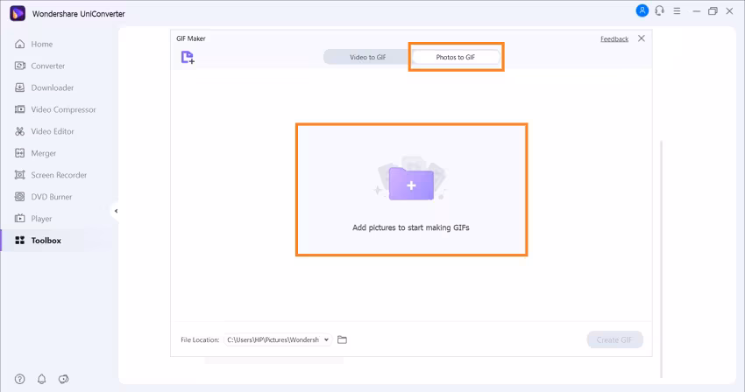Screen dimensions: 745x392
Task: Collapse the sidebar with arrow handle
Action: click(116, 211)
